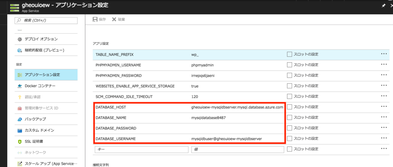Open カスタム ドメイン page
393x167 pixels.
[x=46, y=131]
